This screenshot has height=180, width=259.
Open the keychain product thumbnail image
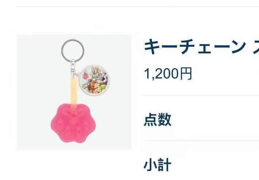[x=74, y=92]
